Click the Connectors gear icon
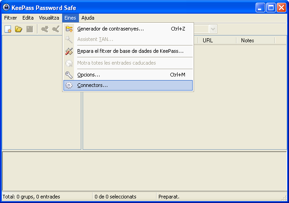 coord(69,85)
